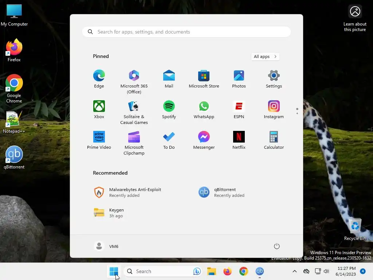The height and width of the screenshot is (280, 373).
Task: Launch Netflix from the Start menu
Action: (x=239, y=140)
